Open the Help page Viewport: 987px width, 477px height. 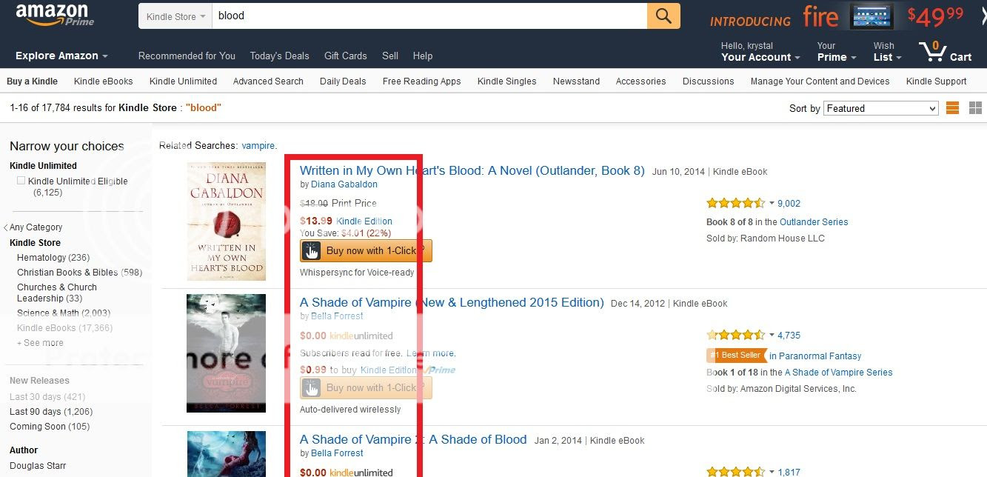click(x=423, y=56)
